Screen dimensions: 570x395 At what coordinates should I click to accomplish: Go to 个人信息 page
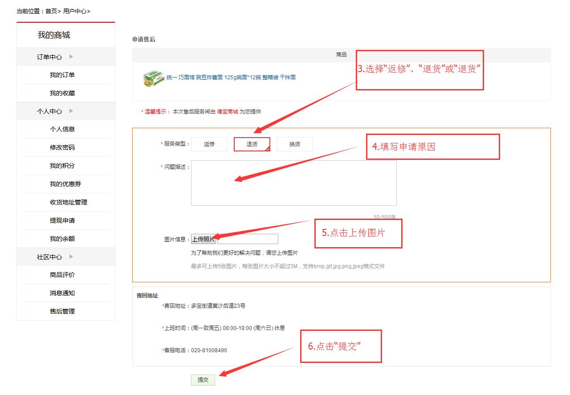(x=62, y=129)
